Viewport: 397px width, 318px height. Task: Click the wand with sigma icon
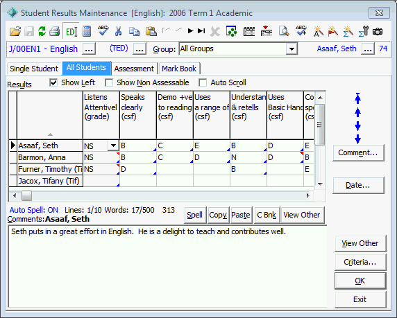pos(348,31)
